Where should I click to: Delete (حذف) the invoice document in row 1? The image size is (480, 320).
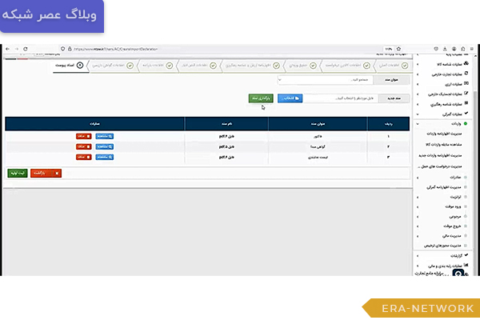(84, 137)
